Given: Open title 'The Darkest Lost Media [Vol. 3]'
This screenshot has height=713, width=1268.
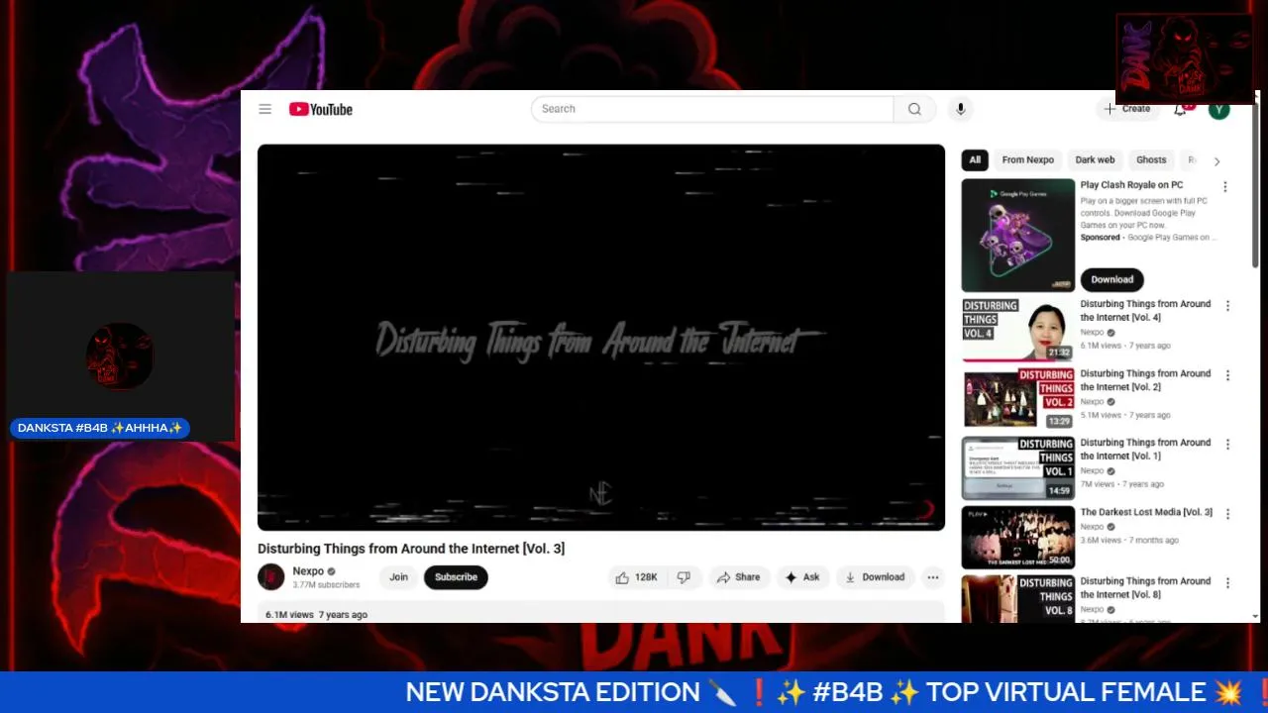Looking at the screenshot, I should 1146,512.
